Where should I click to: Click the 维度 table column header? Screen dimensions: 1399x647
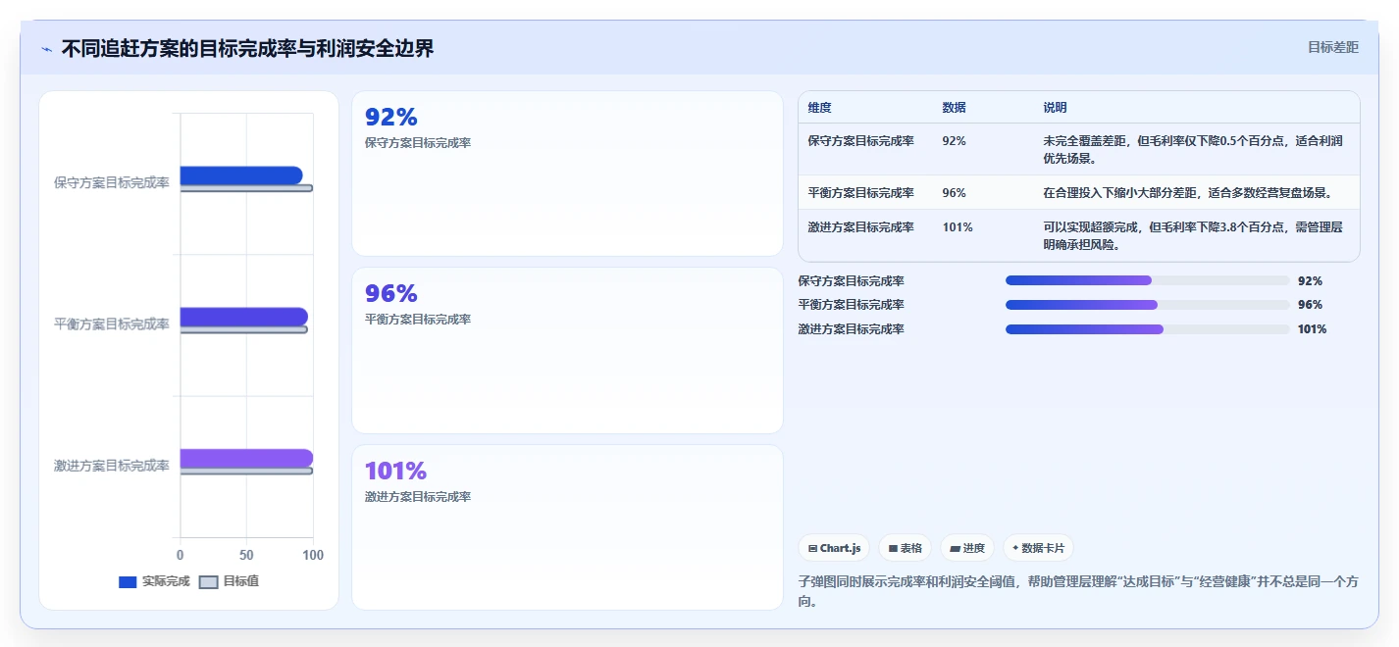pos(820,108)
